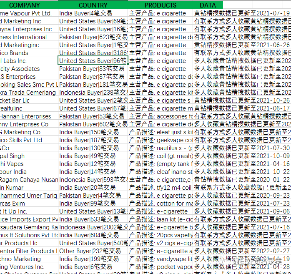Click the 'oking Sales Smc Pvt' company cell
The height and width of the screenshot is (274, 291).
29,85
